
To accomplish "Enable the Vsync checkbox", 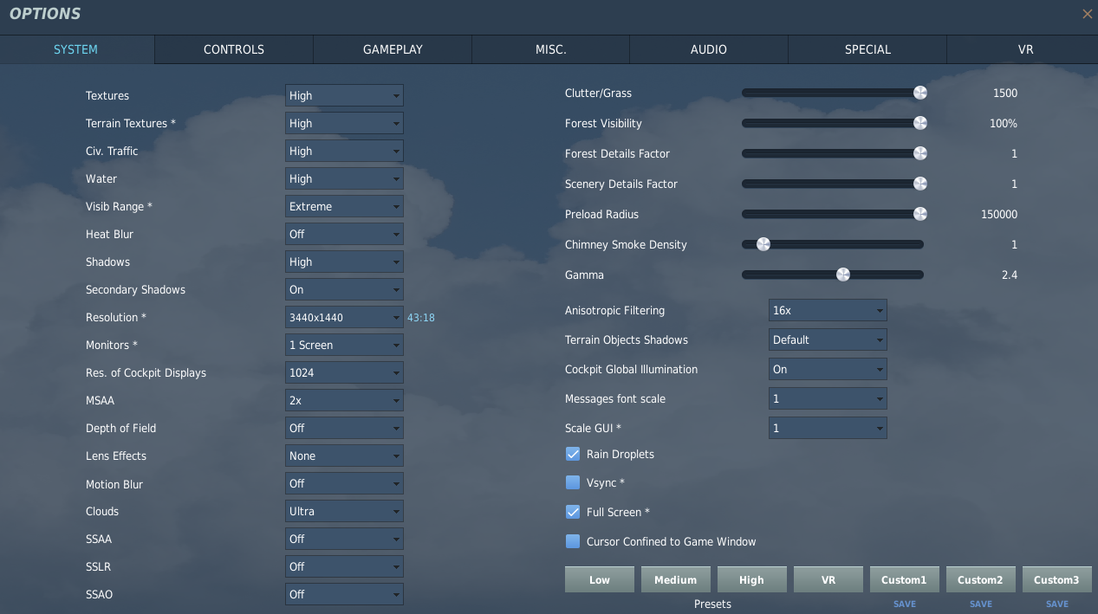I will coord(573,482).
